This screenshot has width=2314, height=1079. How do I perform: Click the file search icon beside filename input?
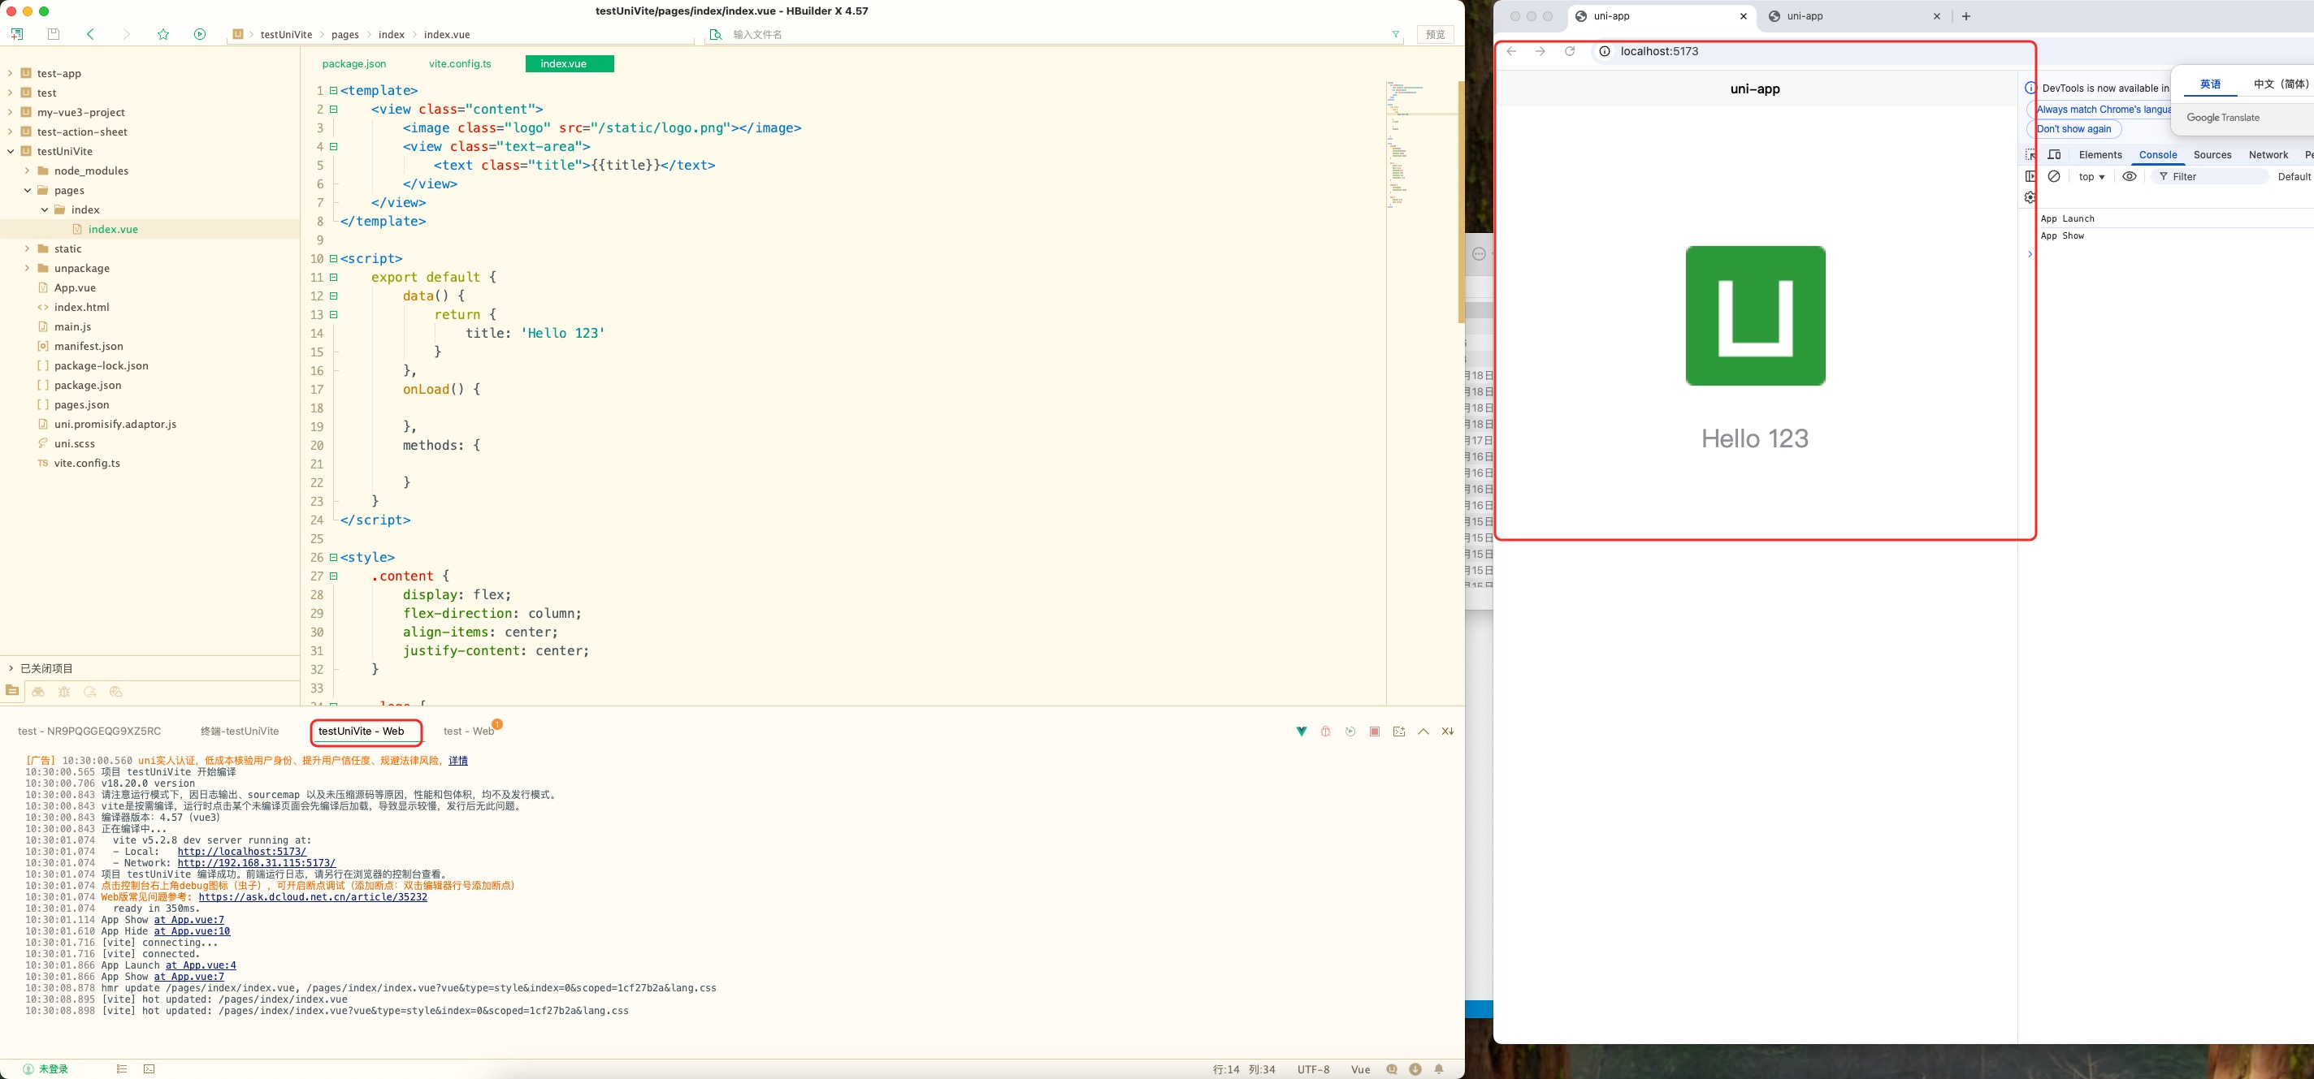coord(715,34)
